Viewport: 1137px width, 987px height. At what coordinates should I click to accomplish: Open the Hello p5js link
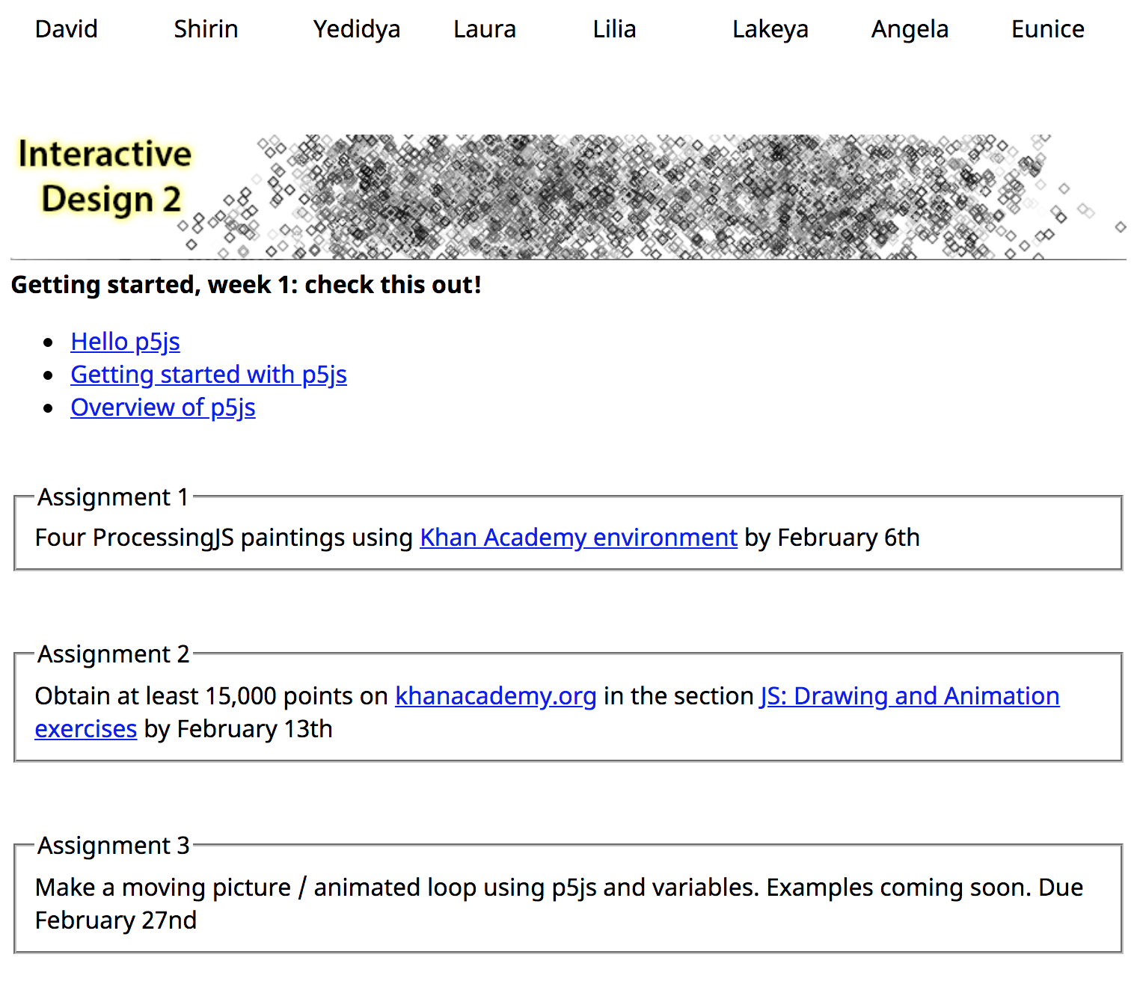click(x=125, y=342)
